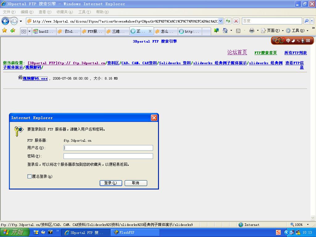Go forward with the IE forward arrow
The height and width of the screenshot is (237, 316).
pos(14,21)
